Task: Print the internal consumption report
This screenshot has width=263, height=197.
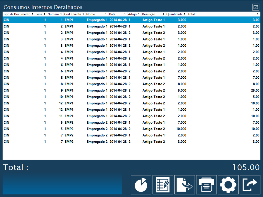Action: coord(206,185)
